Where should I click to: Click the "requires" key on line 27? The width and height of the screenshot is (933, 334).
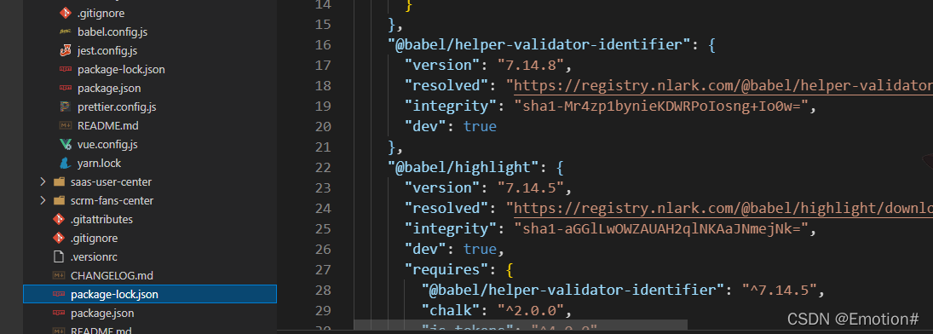point(451,270)
